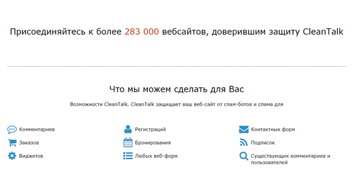Select the Бронирования feature text
This screenshot has height=195, width=353.
point(153,142)
